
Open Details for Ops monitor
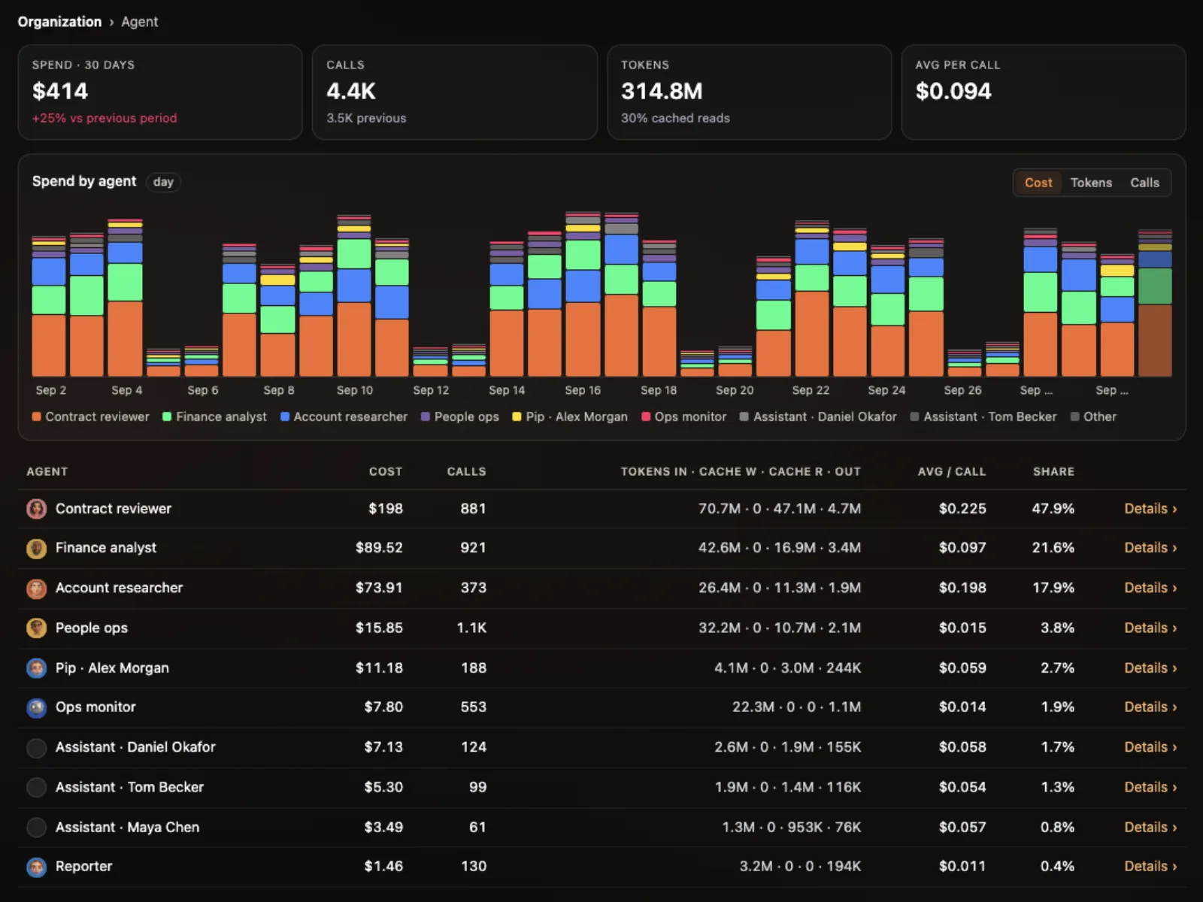click(x=1150, y=707)
